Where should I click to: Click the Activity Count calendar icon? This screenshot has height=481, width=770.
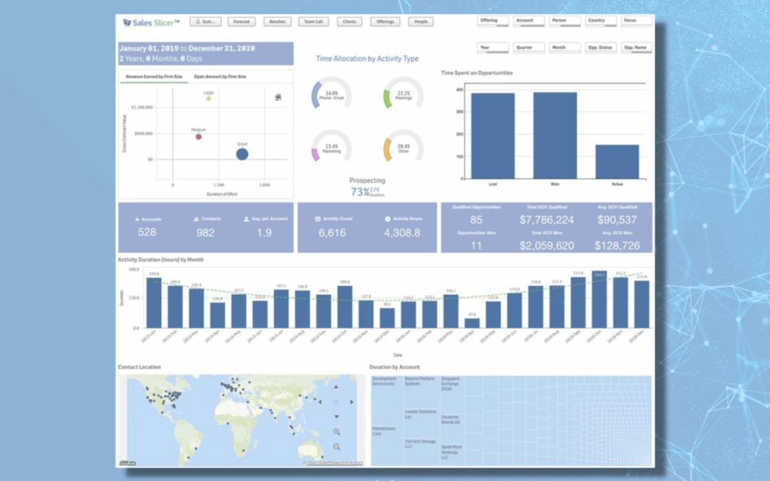point(318,219)
